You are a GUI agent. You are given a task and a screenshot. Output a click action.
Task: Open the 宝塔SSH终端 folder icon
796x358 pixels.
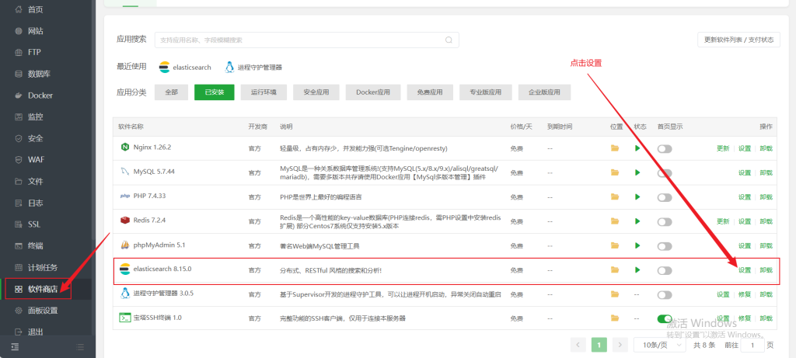click(x=615, y=318)
